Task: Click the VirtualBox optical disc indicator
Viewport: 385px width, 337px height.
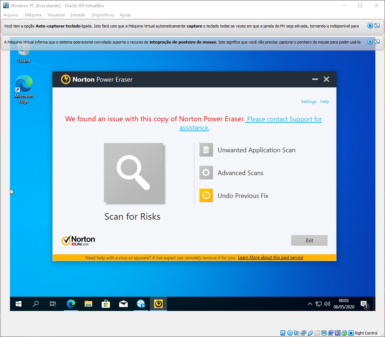Action: pos(290,333)
